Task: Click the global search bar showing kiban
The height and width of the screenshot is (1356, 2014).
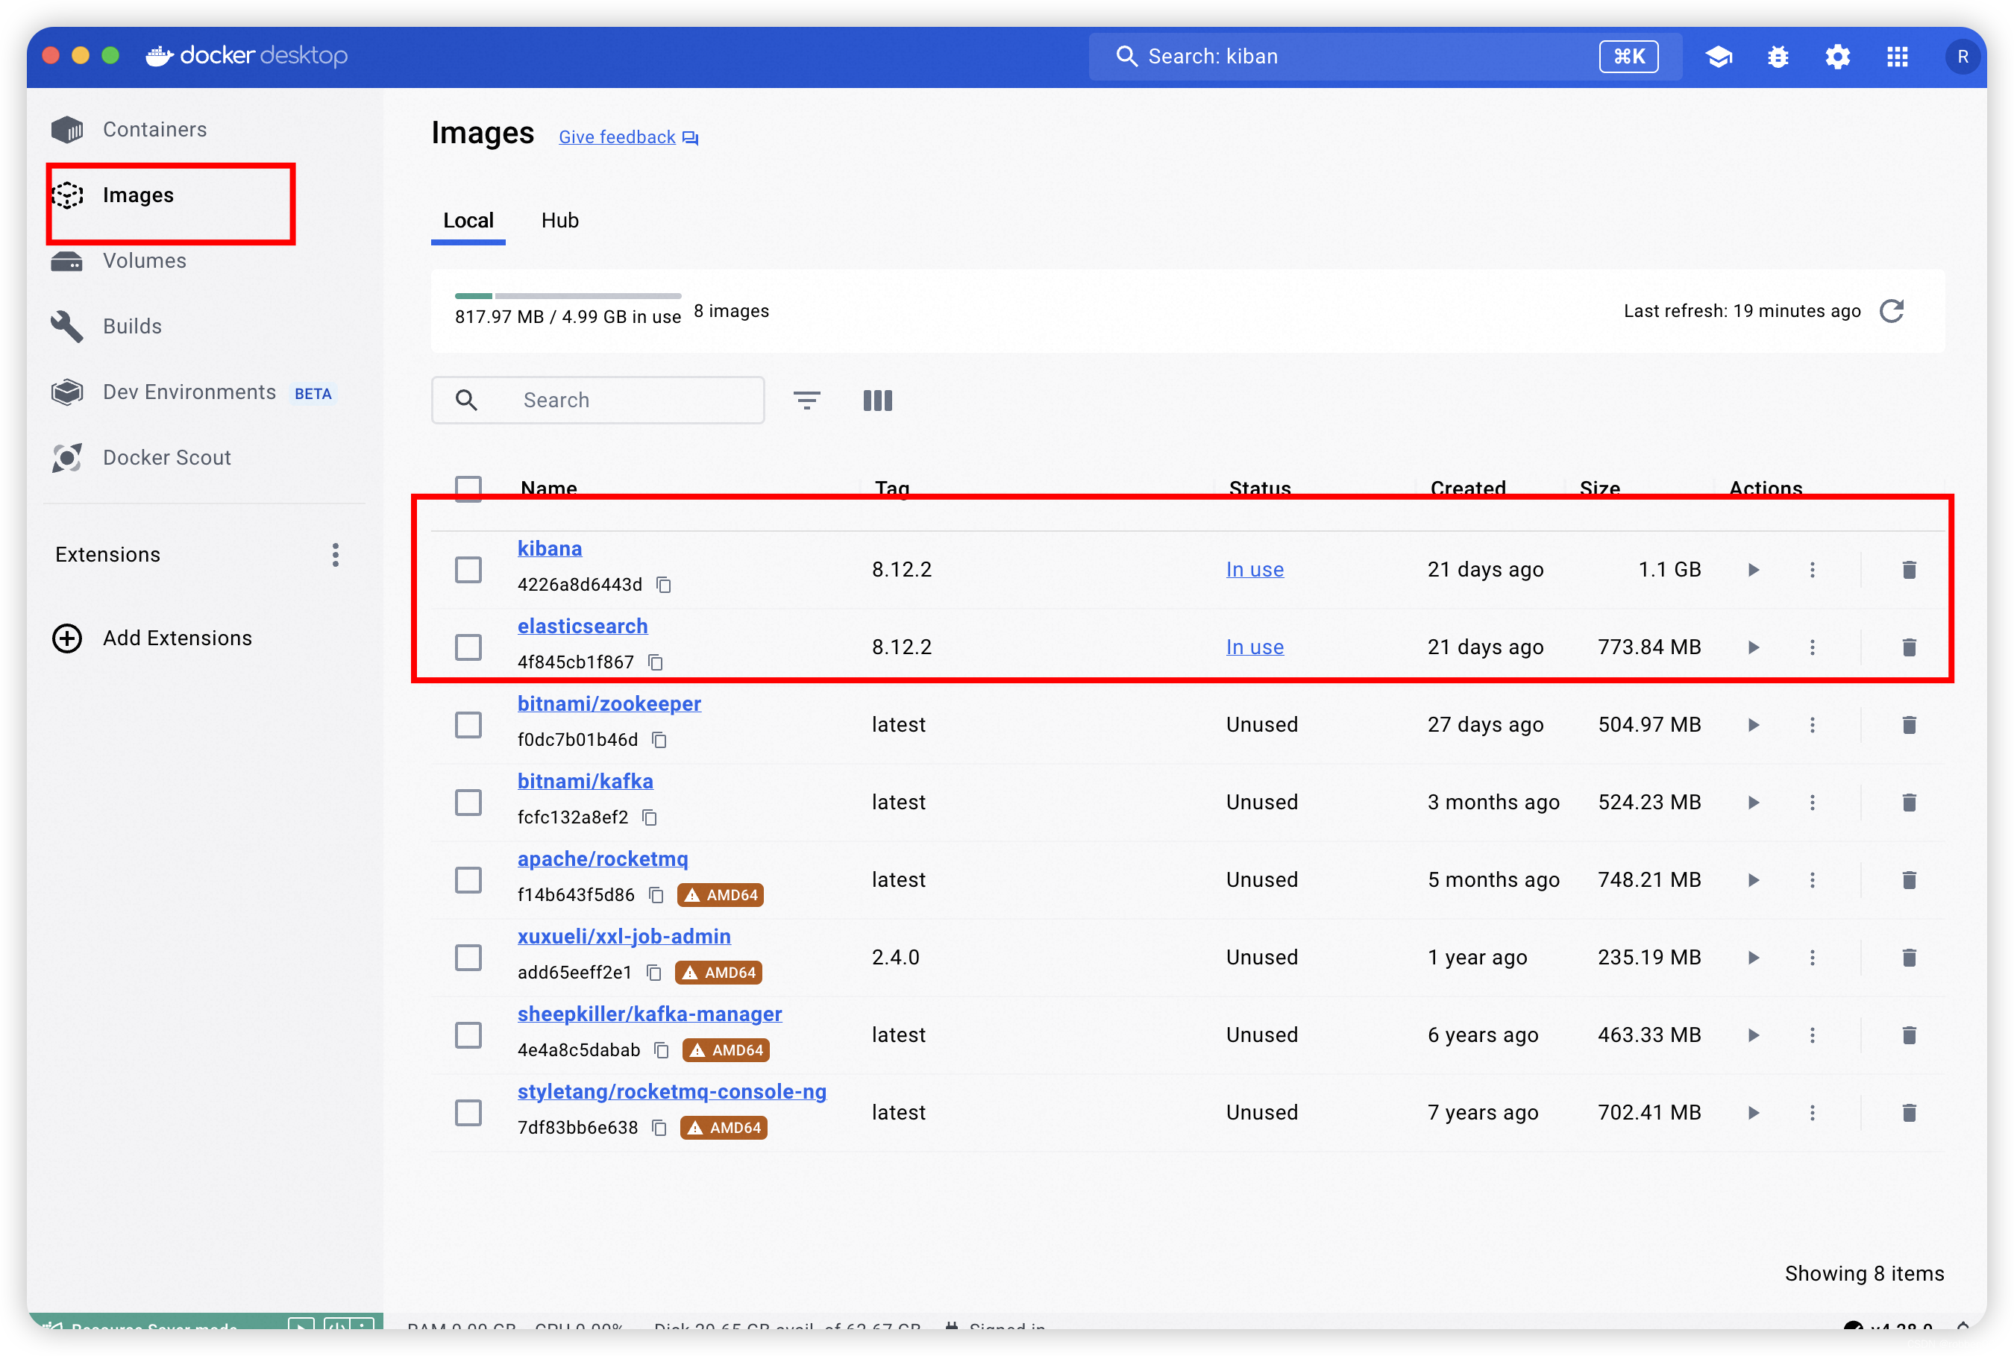Action: click(1384, 57)
